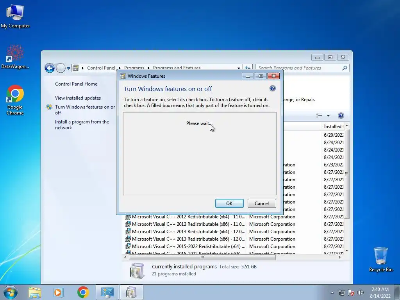Click the horizontal scrollbar thumb
Image resolution: width=400 pixels, height=300 pixels.
(202, 257)
